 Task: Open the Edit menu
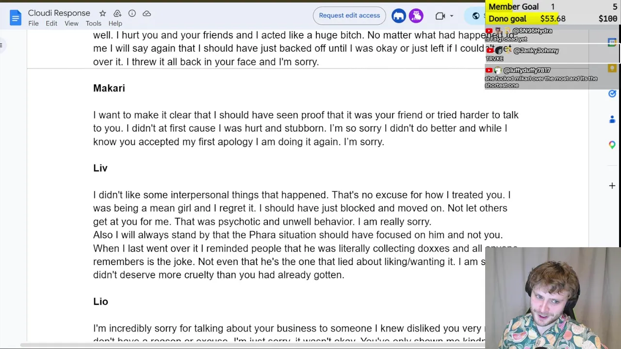point(51,23)
